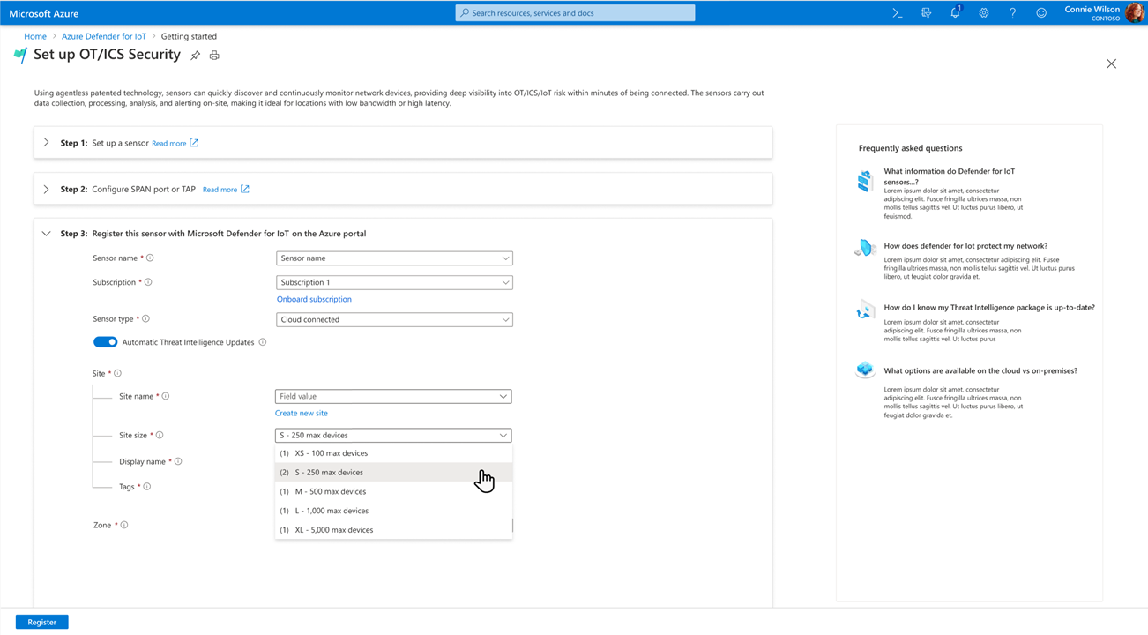Select XS - 100 max devices option
Image resolution: width=1148 pixels, height=635 pixels.
331,453
